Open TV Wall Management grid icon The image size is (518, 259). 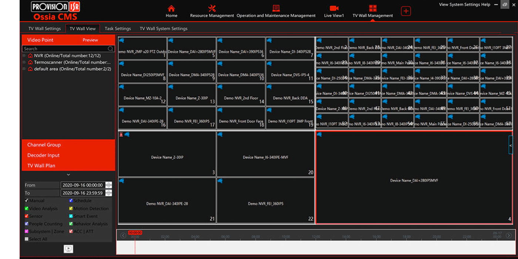pyautogui.click(x=373, y=9)
